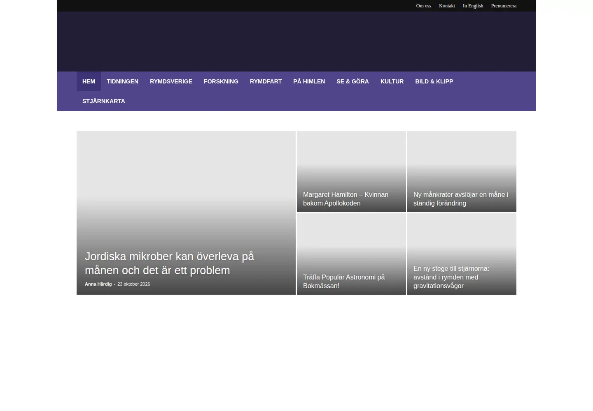
Task: Open the STJÄRNKARTA menu item
Action: click(x=103, y=101)
